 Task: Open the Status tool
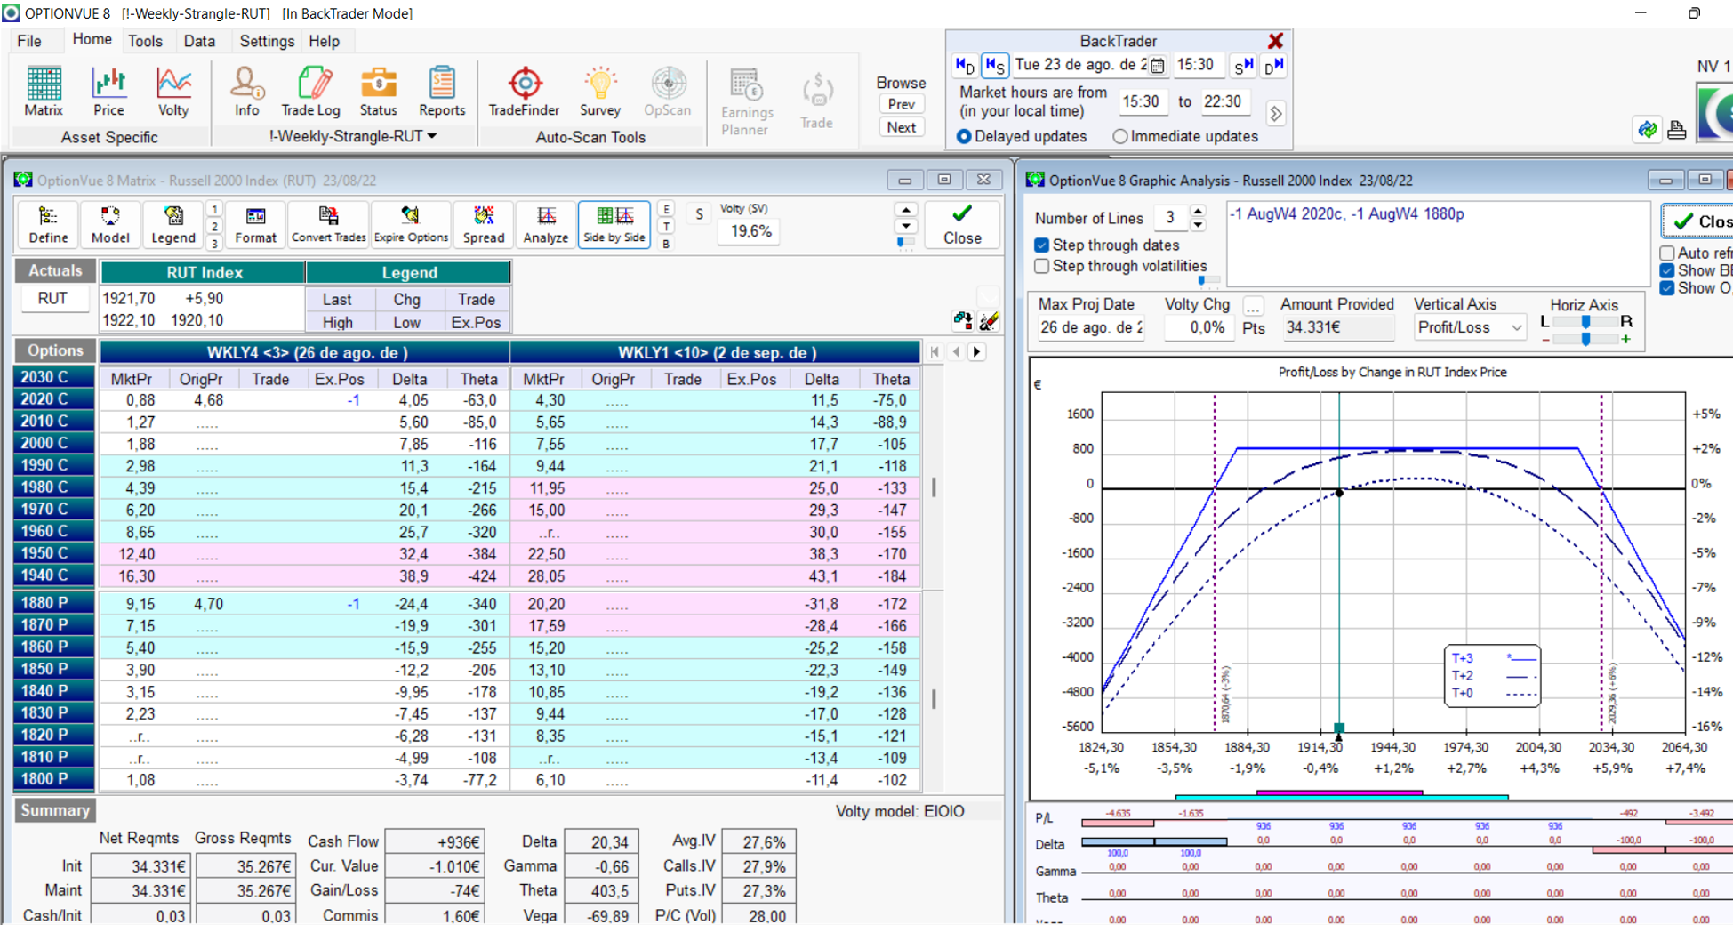click(x=378, y=92)
